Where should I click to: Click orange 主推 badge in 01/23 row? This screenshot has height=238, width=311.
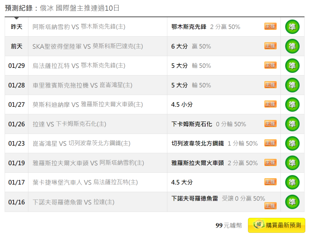270,143
